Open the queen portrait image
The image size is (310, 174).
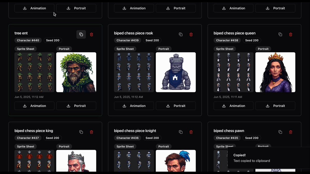(x=275, y=72)
